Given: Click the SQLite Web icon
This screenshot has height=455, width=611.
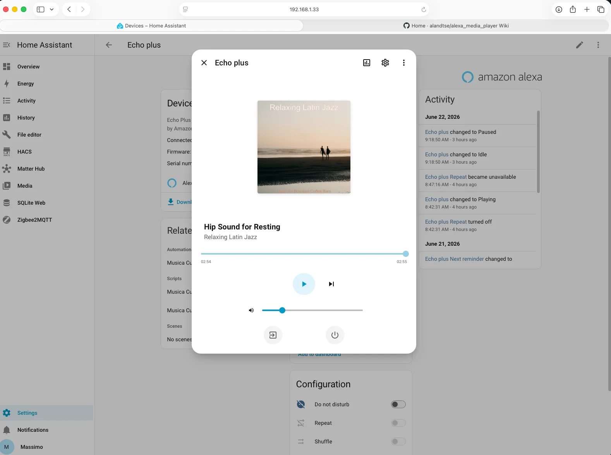Looking at the screenshot, I should [7, 203].
